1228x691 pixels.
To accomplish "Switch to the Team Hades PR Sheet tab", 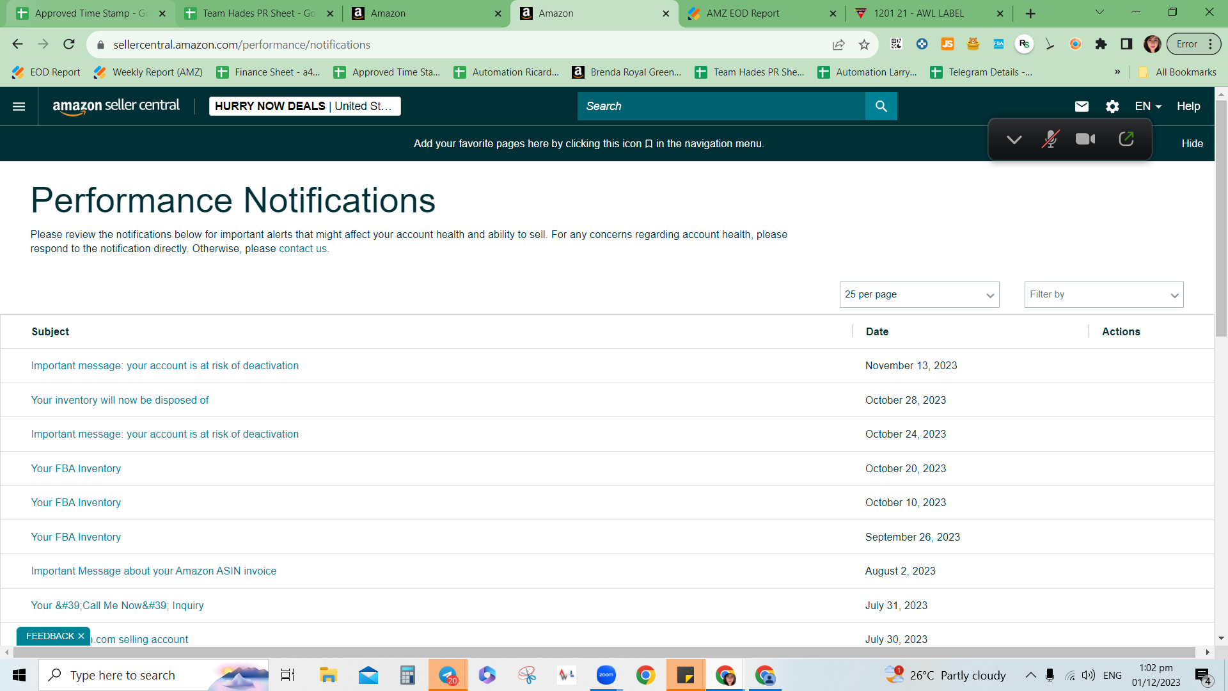I will coord(258,13).
